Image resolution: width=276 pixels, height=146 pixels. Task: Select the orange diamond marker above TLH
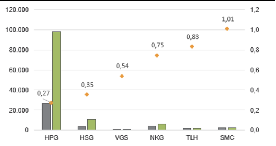point(192,46)
